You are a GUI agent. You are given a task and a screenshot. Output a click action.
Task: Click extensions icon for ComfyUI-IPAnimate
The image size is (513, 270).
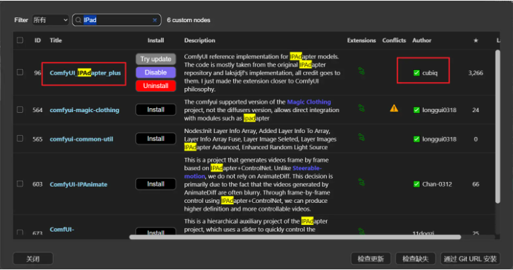click(x=361, y=182)
